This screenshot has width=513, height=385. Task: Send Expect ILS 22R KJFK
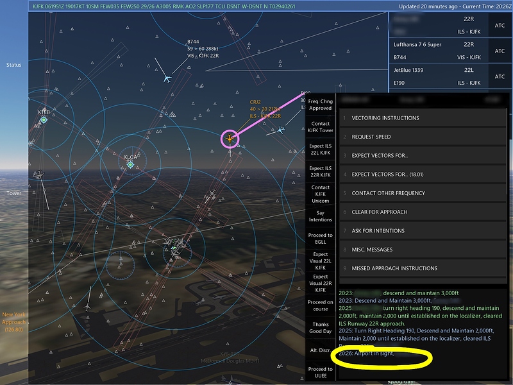click(x=320, y=171)
